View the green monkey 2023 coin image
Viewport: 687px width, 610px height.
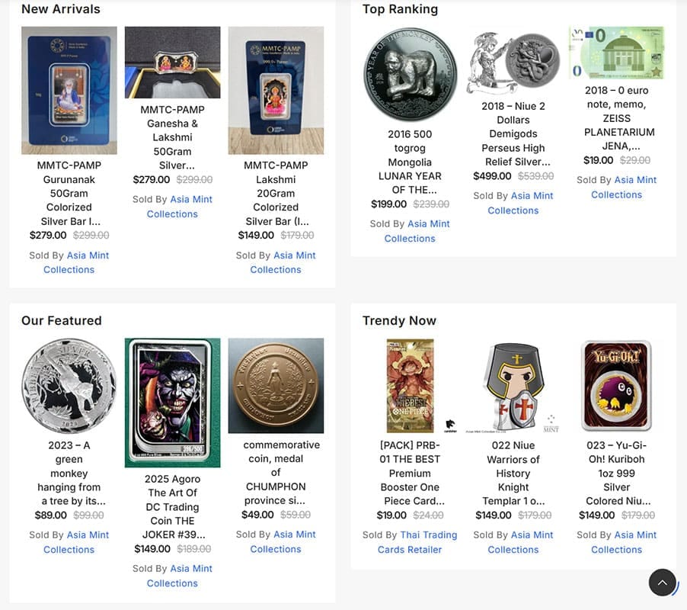click(69, 386)
